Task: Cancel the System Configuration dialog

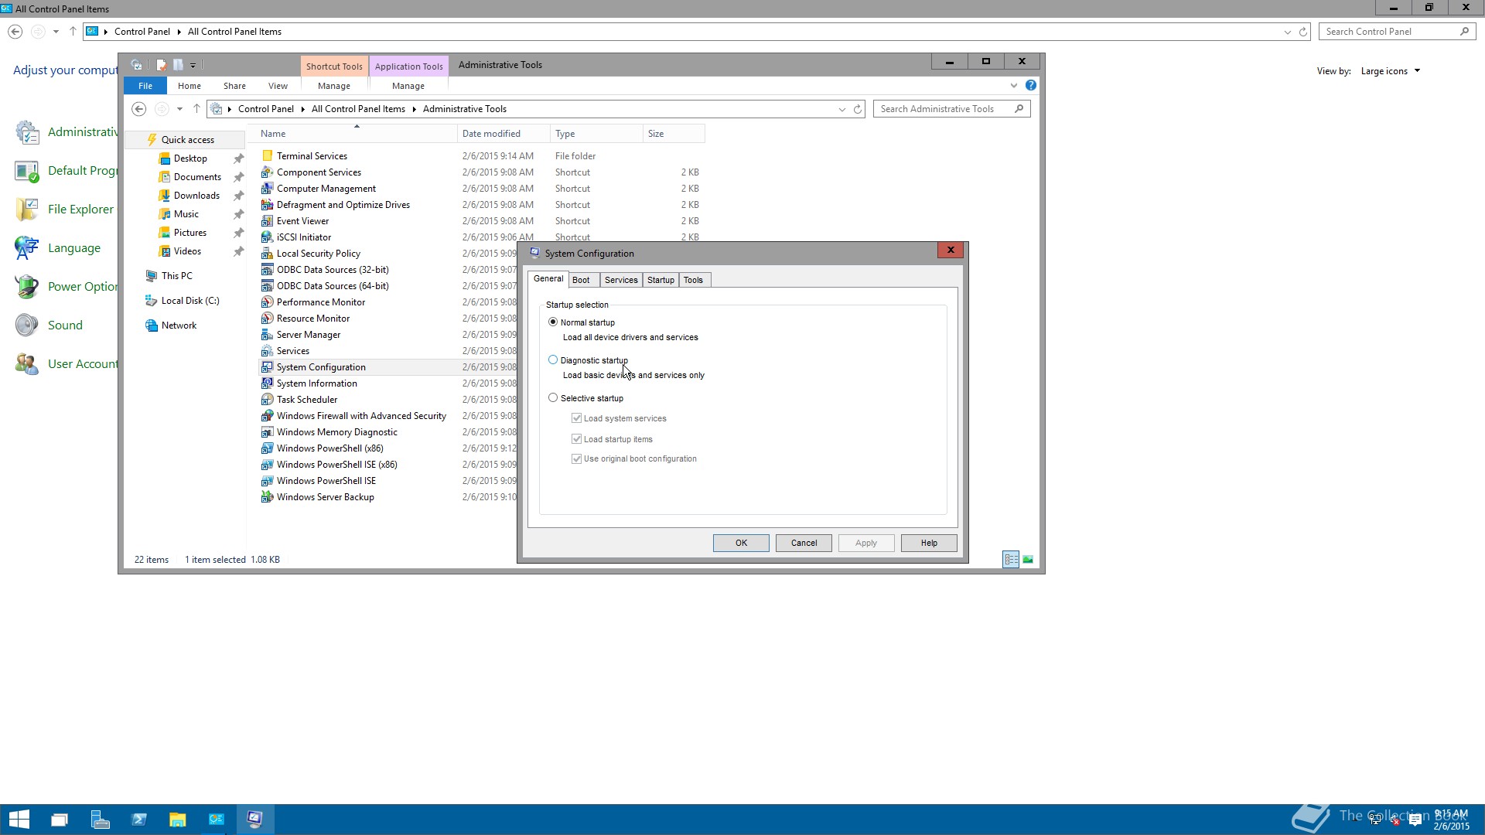Action: click(x=804, y=543)
